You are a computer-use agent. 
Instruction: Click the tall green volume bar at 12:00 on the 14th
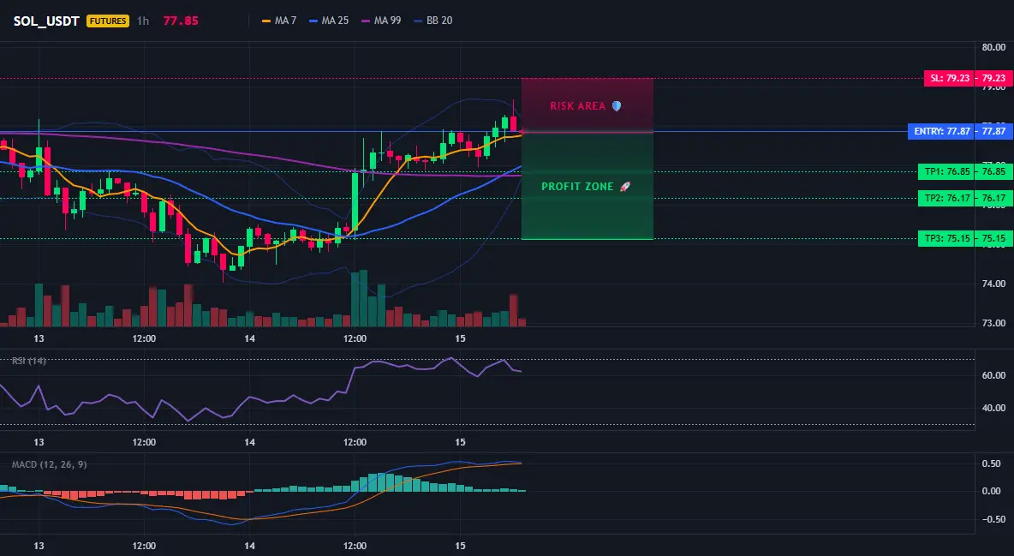click(355, 299)
